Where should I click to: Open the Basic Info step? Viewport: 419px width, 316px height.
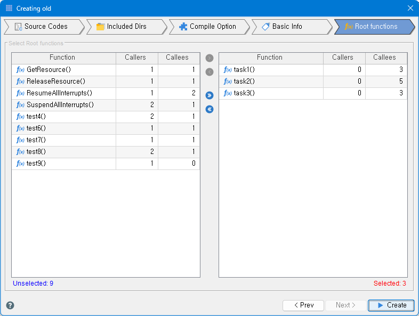pos(292,27)
